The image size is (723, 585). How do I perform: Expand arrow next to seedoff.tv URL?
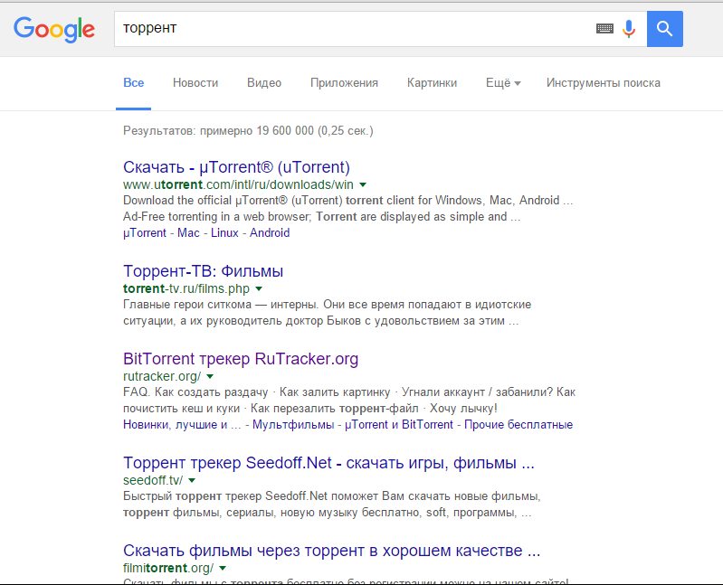(192, 480)
